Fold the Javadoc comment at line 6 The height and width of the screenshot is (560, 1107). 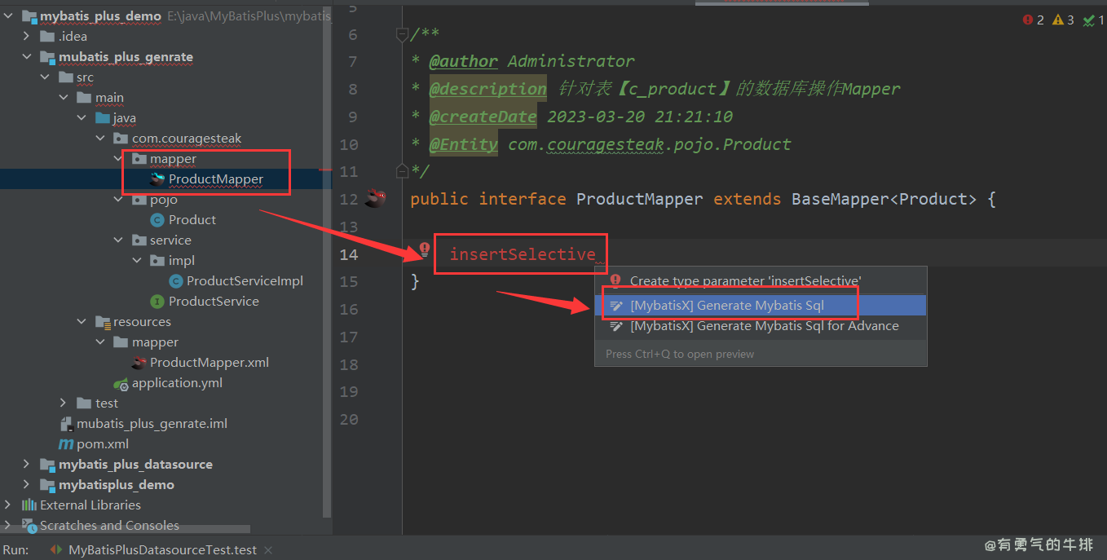tap(401, 34)
